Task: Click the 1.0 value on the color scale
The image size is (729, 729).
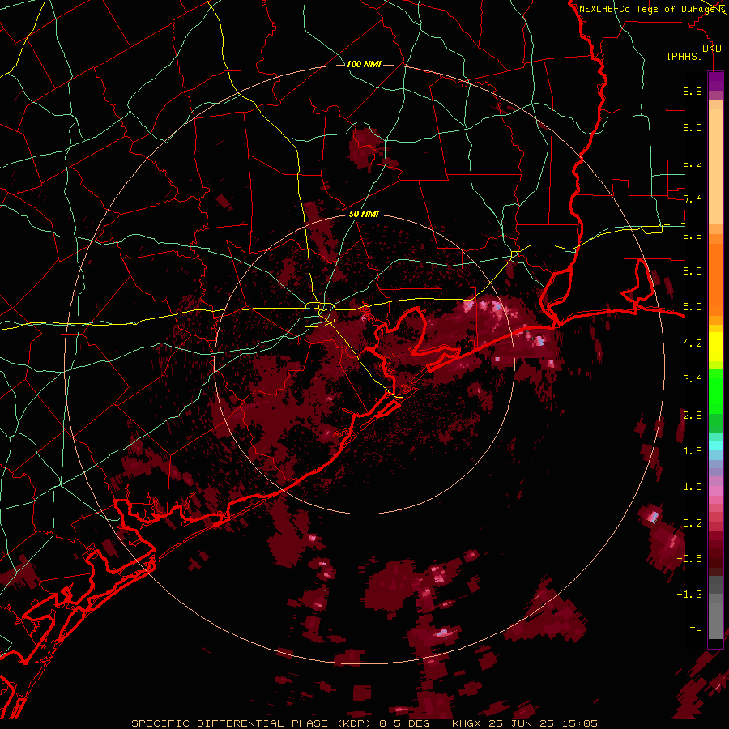Action: (x=693, y=487)
